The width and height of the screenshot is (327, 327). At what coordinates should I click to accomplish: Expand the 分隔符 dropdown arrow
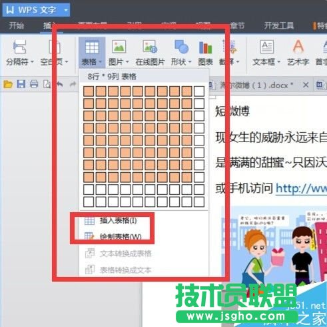point(32,61)
